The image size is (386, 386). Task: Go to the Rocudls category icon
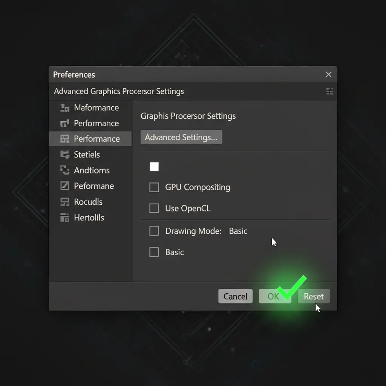point(65,202)
